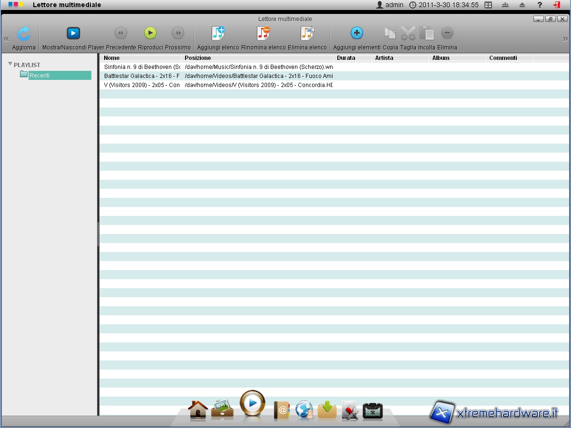Click the Taglia scissors icon
The height and width of the screenshot is (428, 571).
point(408,33)
